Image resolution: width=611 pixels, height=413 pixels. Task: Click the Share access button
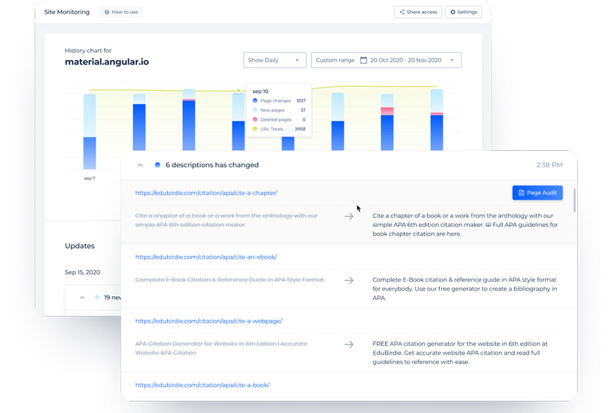click(418, 12)
